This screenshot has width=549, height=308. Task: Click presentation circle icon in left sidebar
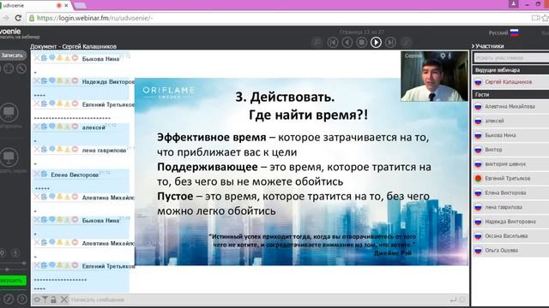9,112
